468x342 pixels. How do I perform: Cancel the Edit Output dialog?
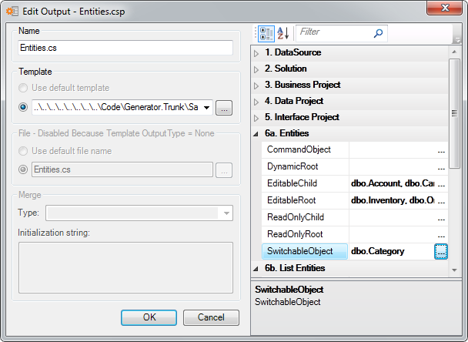pyautogui.click(x=211, y=317)
